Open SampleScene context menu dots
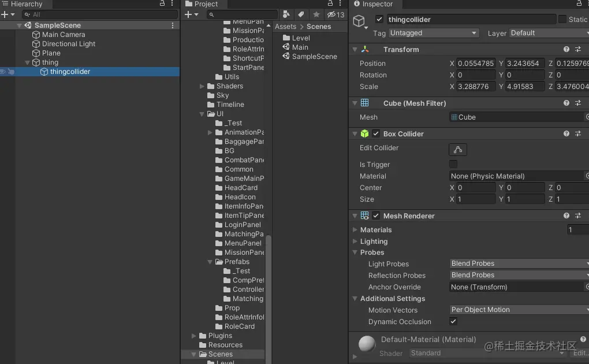The image size is (589, 364). (x=173, y=25)
